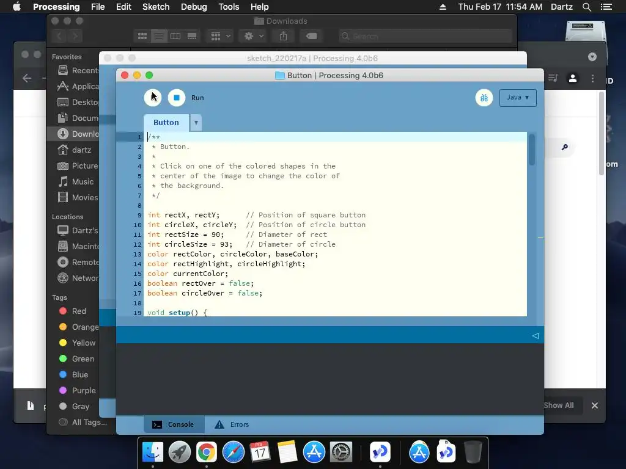Click Show All in Chrome downloads bar
Screen dimensions: 626x469
coord(559,405)
